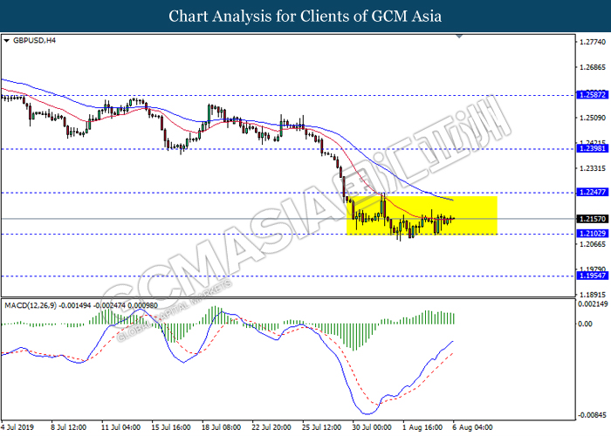
Task: Click the 1 Aug 16:00 time label
Action: click(x=422, y=427)
